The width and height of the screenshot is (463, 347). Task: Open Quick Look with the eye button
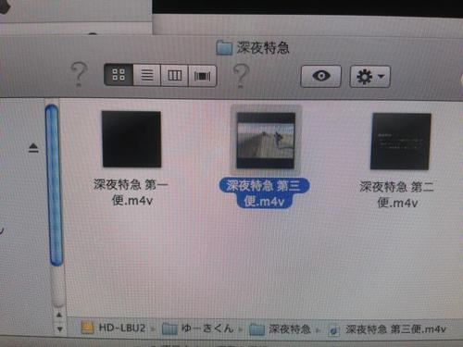click(x=321, y=76)
